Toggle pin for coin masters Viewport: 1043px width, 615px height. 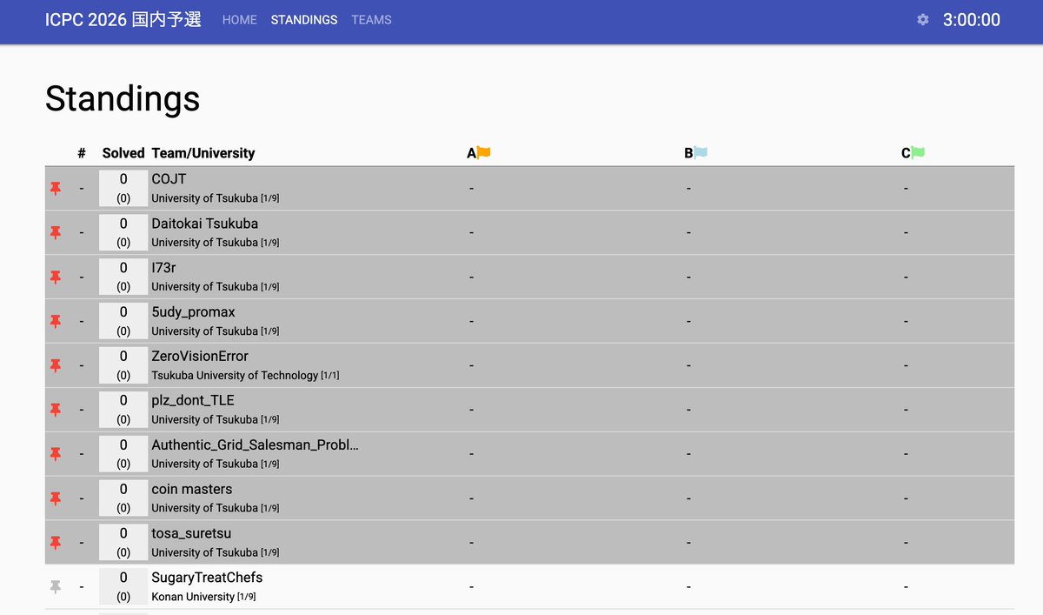(x=56, y=498)
